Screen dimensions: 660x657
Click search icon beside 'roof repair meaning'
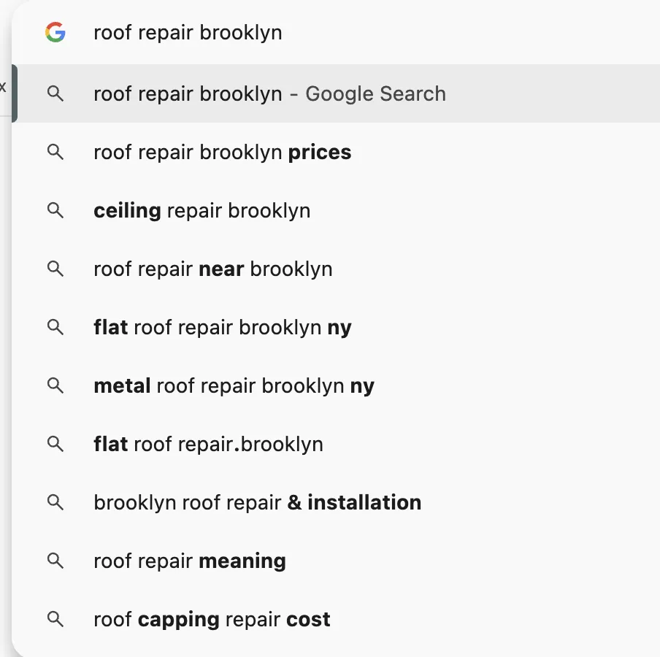[55, 561]
